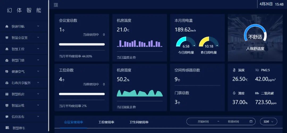Expand the 智慧机房 menu chevron
Viewport: 287px width, 133px height.
pyautogui.click(x=38, y=94)
